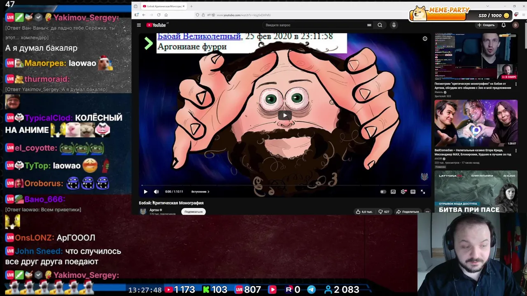This screenshot has width=527, height=296.
Task: Reload the page
Action: (x=159, y=15)
